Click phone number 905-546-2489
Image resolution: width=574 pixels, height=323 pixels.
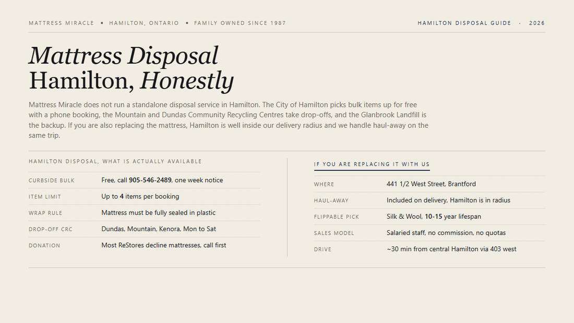150,180
